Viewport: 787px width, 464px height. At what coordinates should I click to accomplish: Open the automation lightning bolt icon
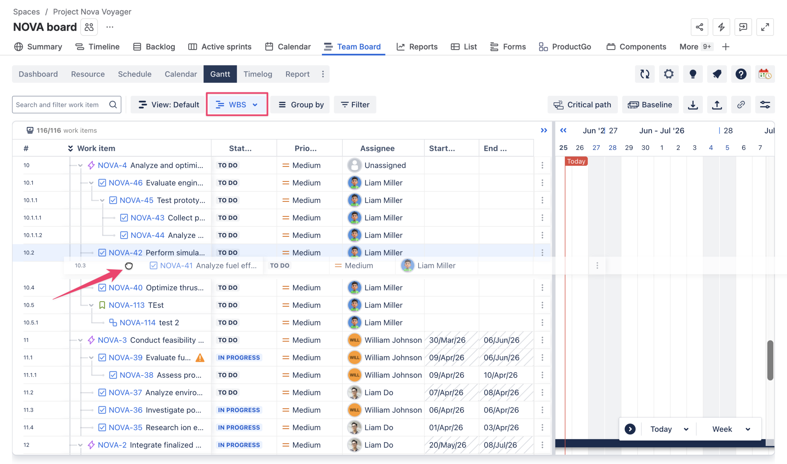pyautogui.click(x=721, y=27)
